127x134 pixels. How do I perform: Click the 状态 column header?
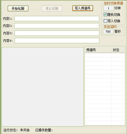coord(118,50)
